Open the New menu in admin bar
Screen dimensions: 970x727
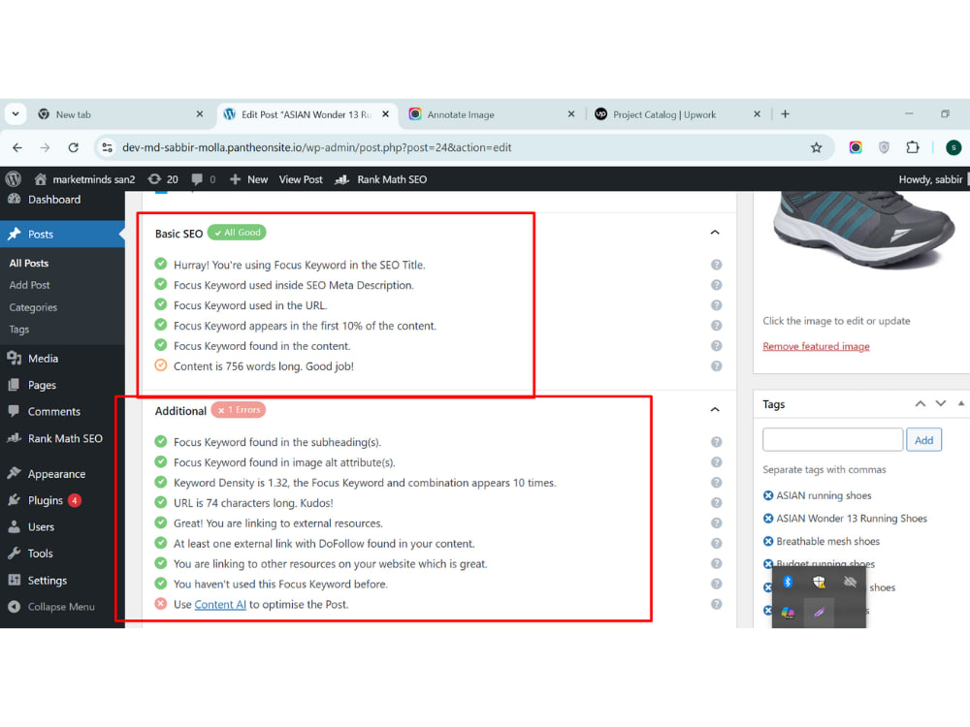pos(248,179)
